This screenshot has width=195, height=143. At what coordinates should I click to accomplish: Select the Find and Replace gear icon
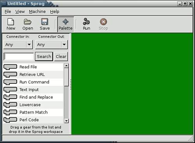[x=10, y=97]
